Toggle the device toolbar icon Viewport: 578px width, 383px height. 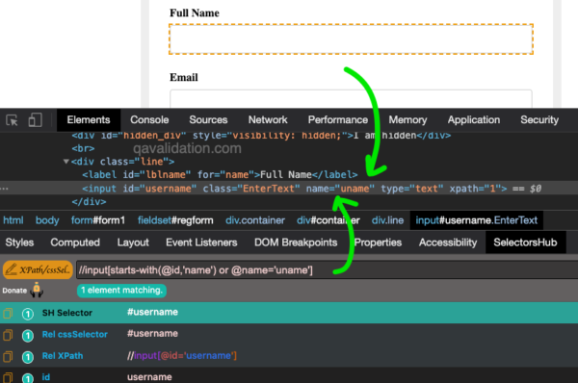coord(35,120)
